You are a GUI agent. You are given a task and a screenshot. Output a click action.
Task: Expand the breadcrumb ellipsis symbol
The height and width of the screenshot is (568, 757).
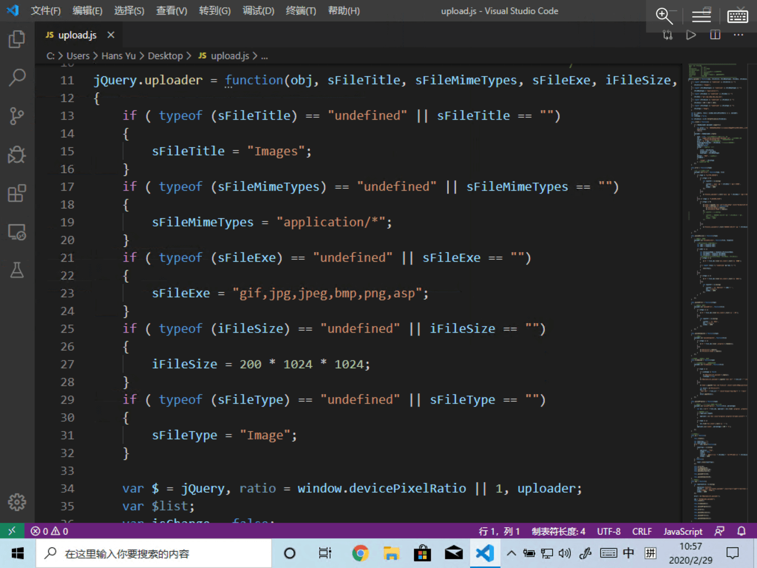coord(264,56)
